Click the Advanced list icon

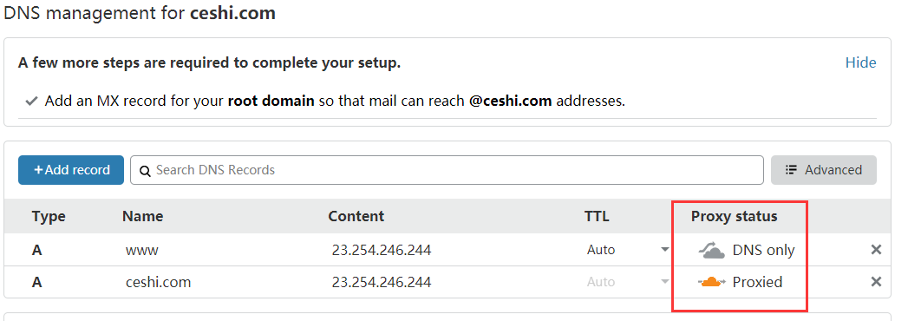pos(791,170)
